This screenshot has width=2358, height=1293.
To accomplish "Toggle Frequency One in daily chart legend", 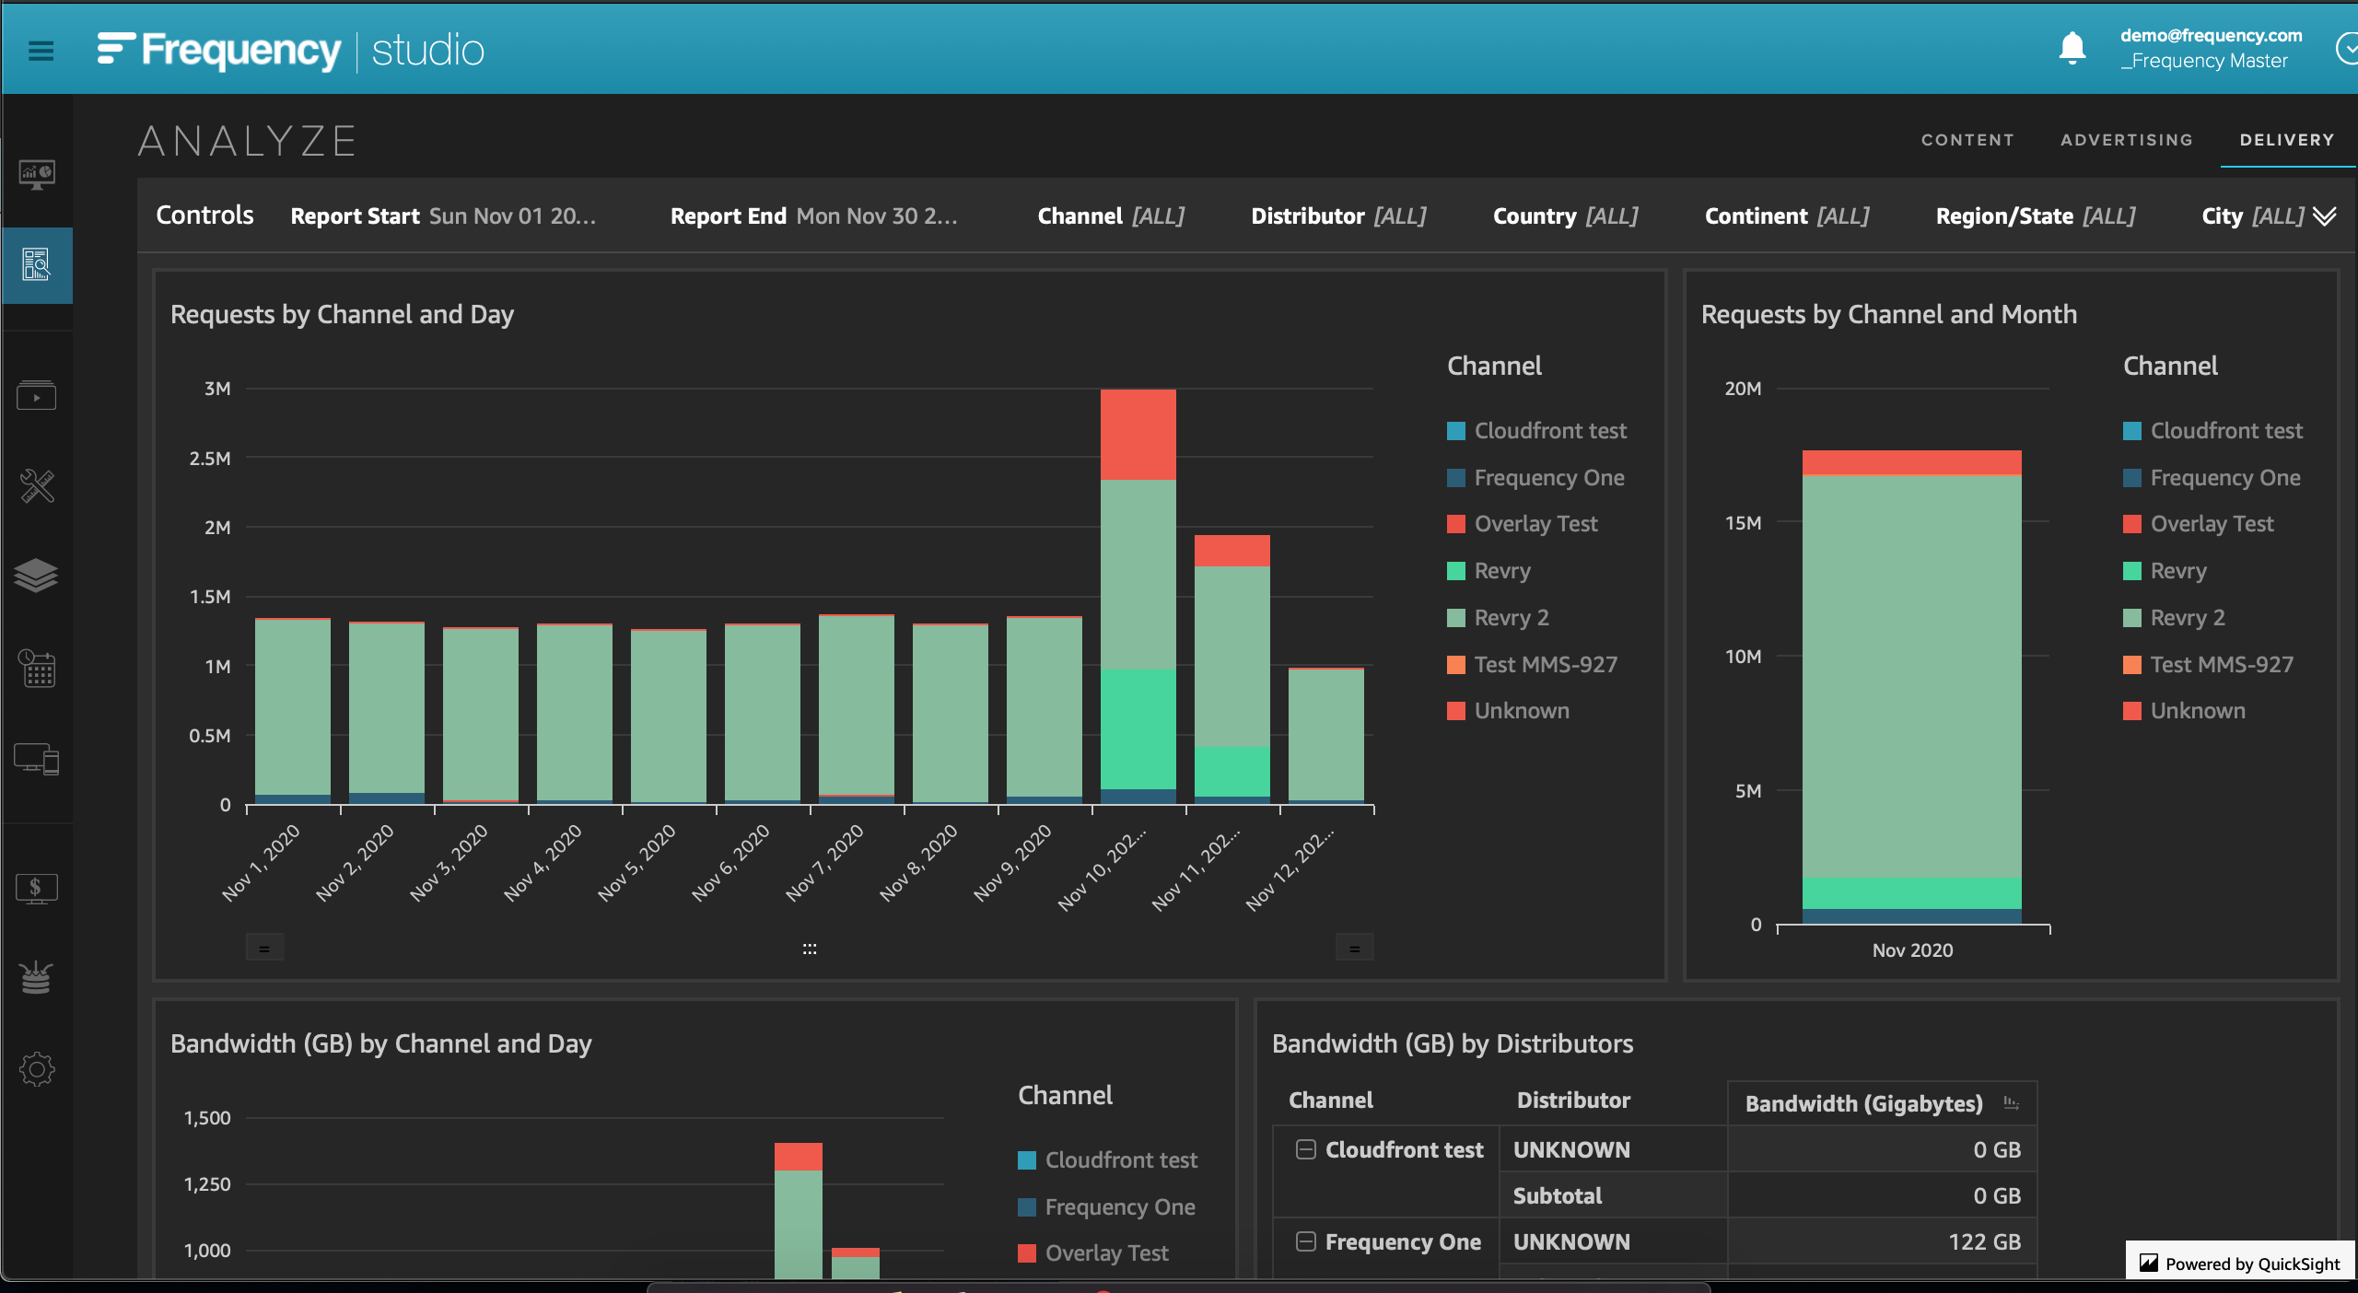I will click(1535, 478).
